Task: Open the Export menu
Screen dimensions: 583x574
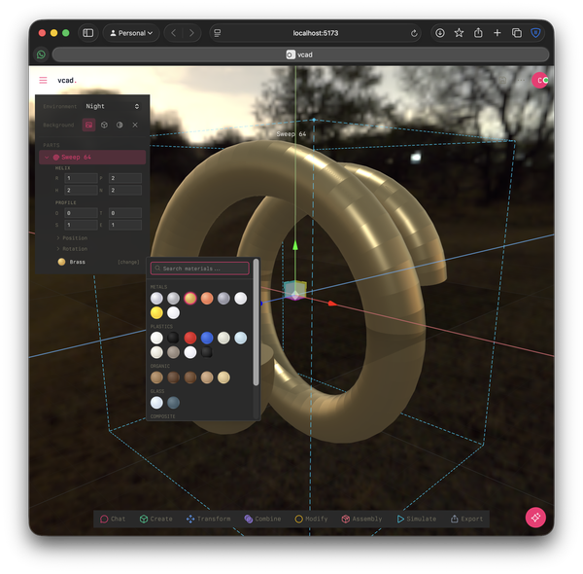Action: pos(466,519)
